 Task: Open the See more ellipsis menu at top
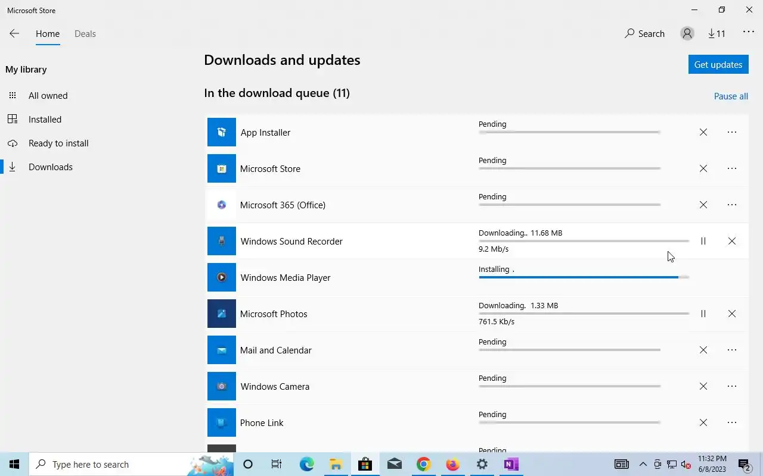click(749, 32)
